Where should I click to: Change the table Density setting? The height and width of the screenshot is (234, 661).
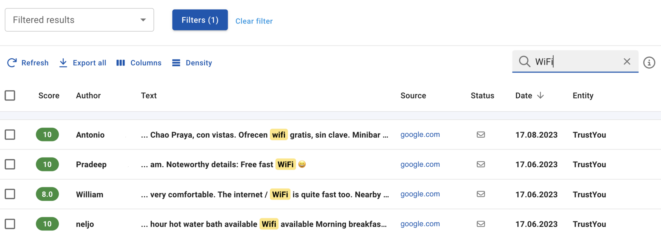(x=192, y=63)
